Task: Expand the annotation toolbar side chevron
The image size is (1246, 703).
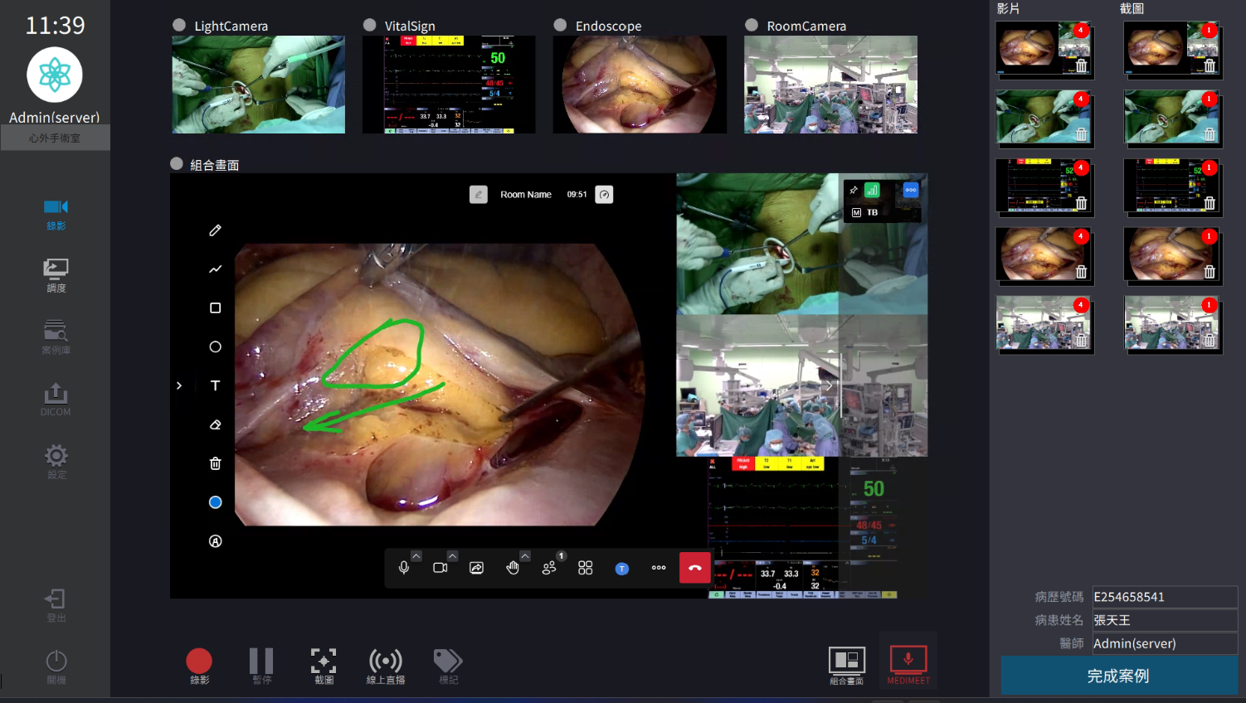Action: [x=179, y=385]
